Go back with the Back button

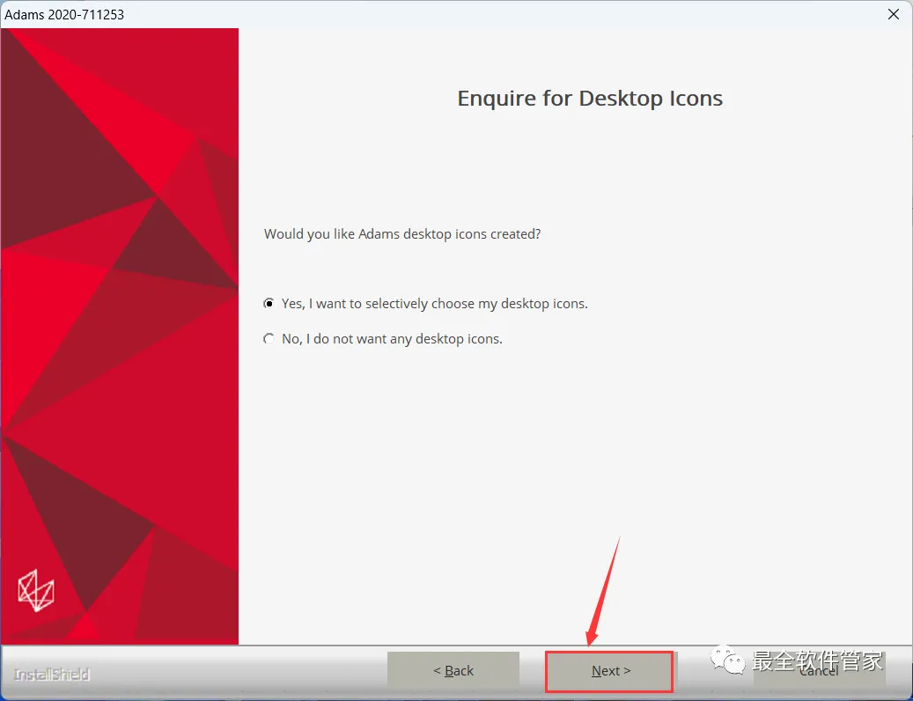click(x=453, y=671)
